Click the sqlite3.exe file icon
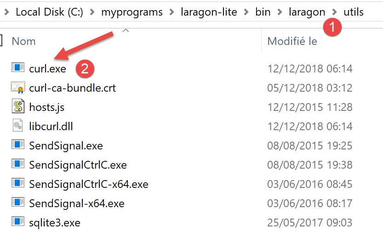383x247 pixels. pyautogui.click(x=17, y=222)
